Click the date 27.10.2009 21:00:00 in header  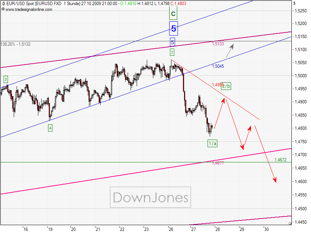coord(99,3)
